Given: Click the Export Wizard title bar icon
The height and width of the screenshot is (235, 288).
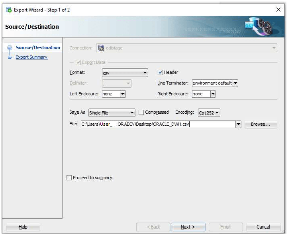Looking at the screenshot, I should tap(9, 10).
